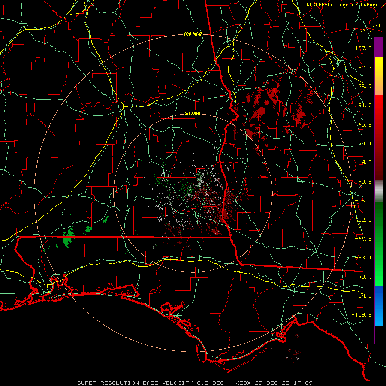Click the -109.8 legend value
This screenshot has height=386, width=386.
tap(362, 315)
